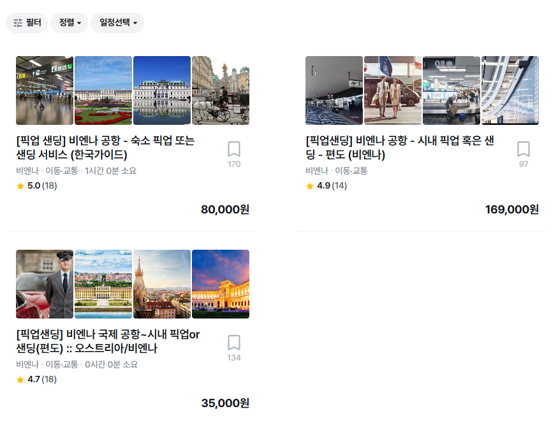Click the filter sliders icon
The image size is (558, 423).
[x=18, y=23]
